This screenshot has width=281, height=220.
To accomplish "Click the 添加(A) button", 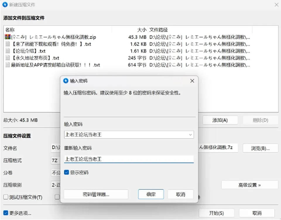I will [x=220, y=120].
